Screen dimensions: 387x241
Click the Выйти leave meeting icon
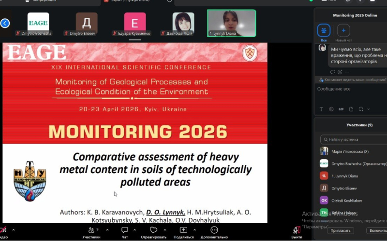297,230
